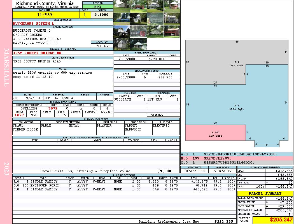Select sale amount $270,000
The height and width of the screenshot is (224, 294).
[157, 59]
